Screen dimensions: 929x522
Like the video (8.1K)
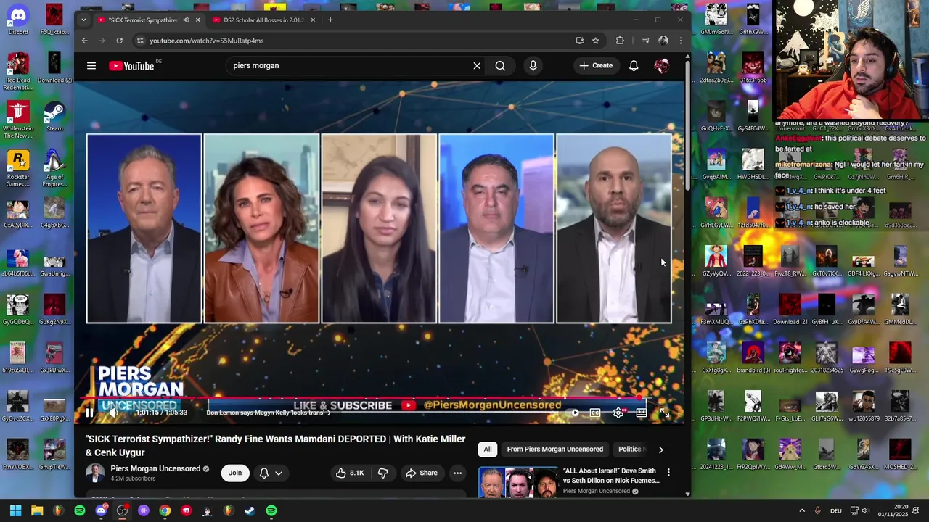click(350, 473)
